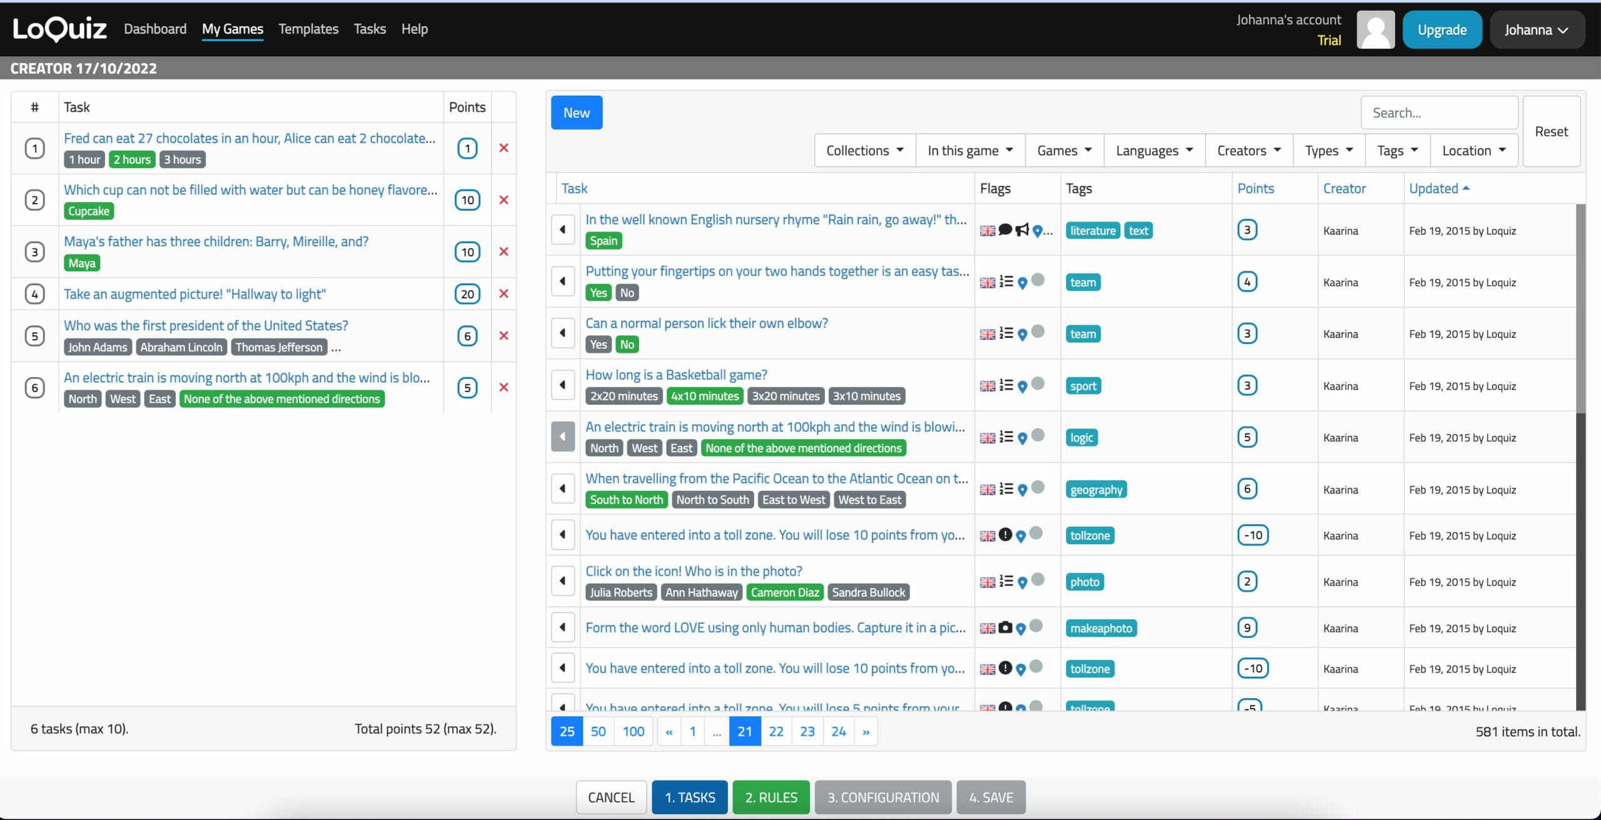Viewport: 1601px width, 820px height.
Task: Open the elbow licking question link
Action: point(707,323)
